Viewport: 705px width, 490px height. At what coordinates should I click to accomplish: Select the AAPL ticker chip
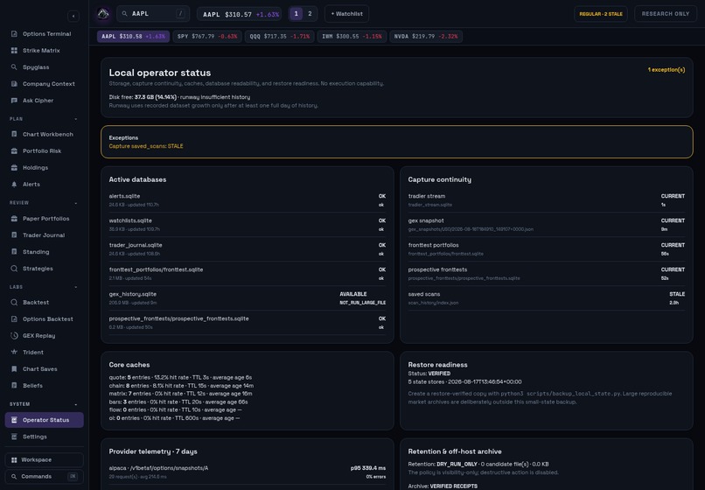(133, 37)
